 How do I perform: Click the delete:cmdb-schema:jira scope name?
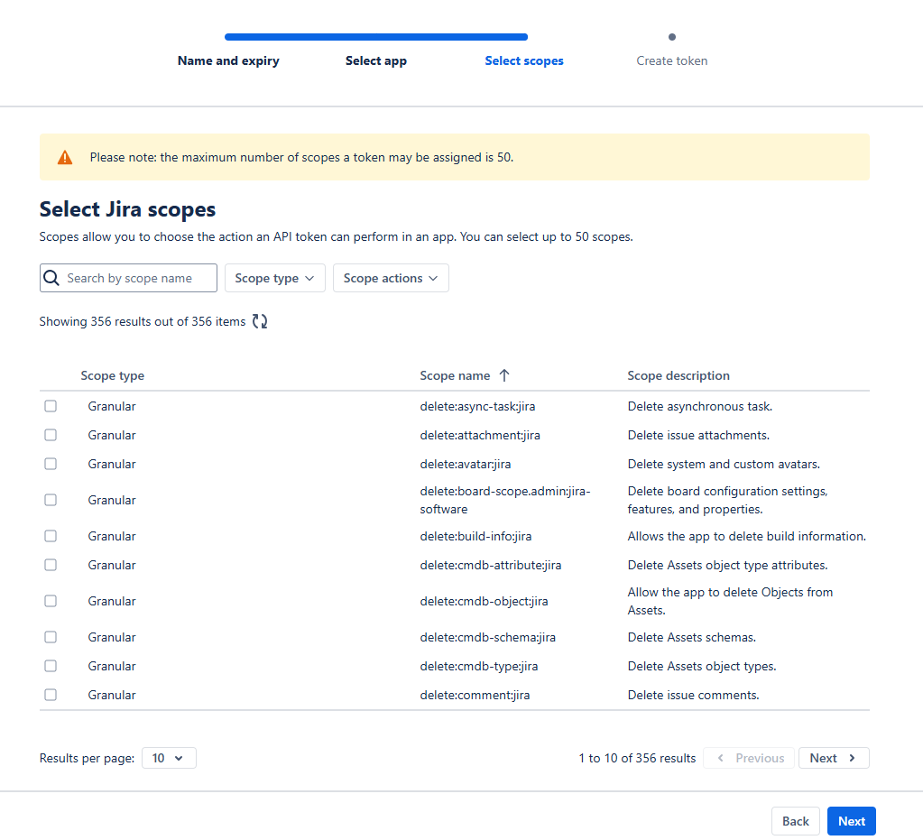487,638
